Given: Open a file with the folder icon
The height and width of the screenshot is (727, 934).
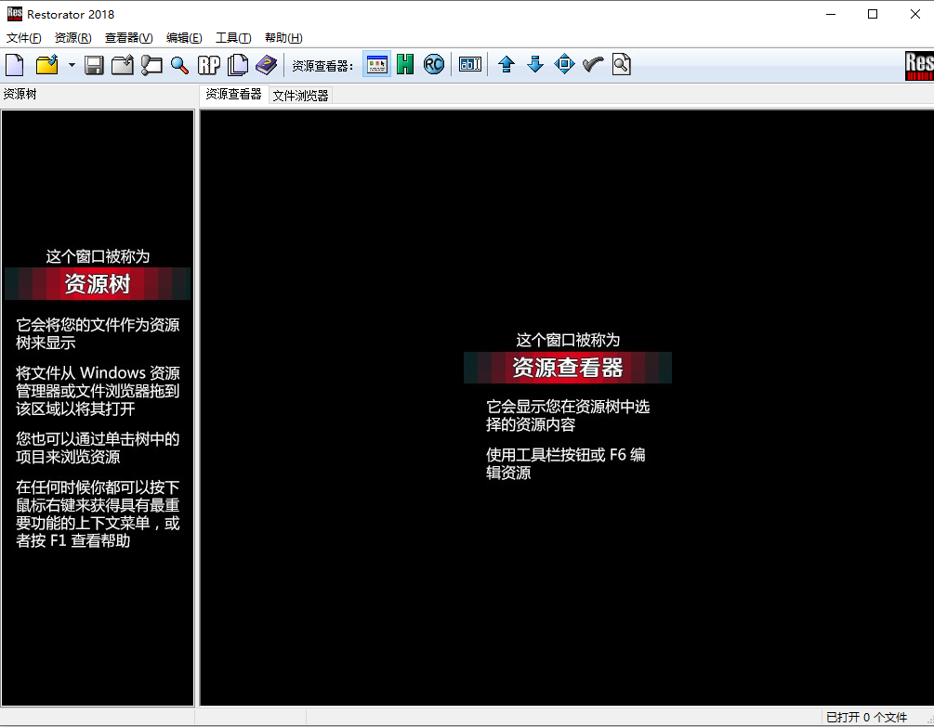Looking at the screenshot, I should click(x=47, y=64).
